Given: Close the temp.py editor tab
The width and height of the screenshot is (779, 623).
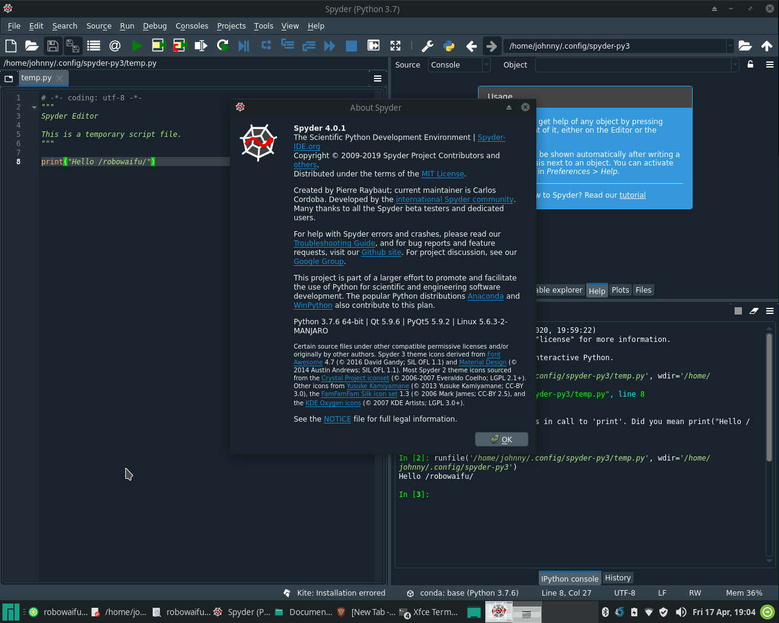Looking at the screenshot, I should [60, 78].
